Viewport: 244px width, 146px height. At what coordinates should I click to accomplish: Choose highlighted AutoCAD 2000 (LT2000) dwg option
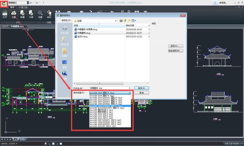tap(110, 106)
